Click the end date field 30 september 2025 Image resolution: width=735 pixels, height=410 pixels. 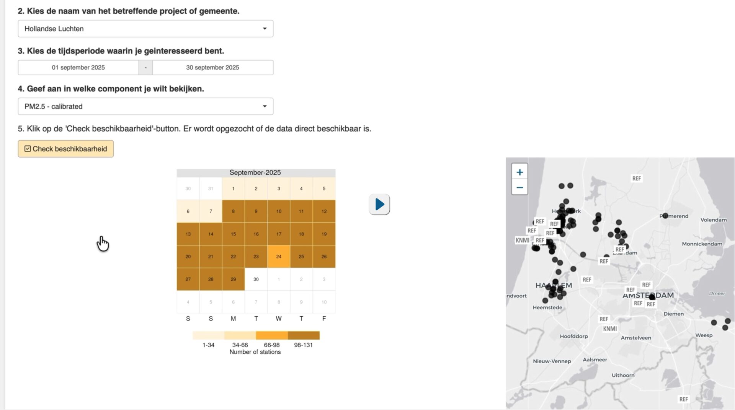click(x=213, y=67)
